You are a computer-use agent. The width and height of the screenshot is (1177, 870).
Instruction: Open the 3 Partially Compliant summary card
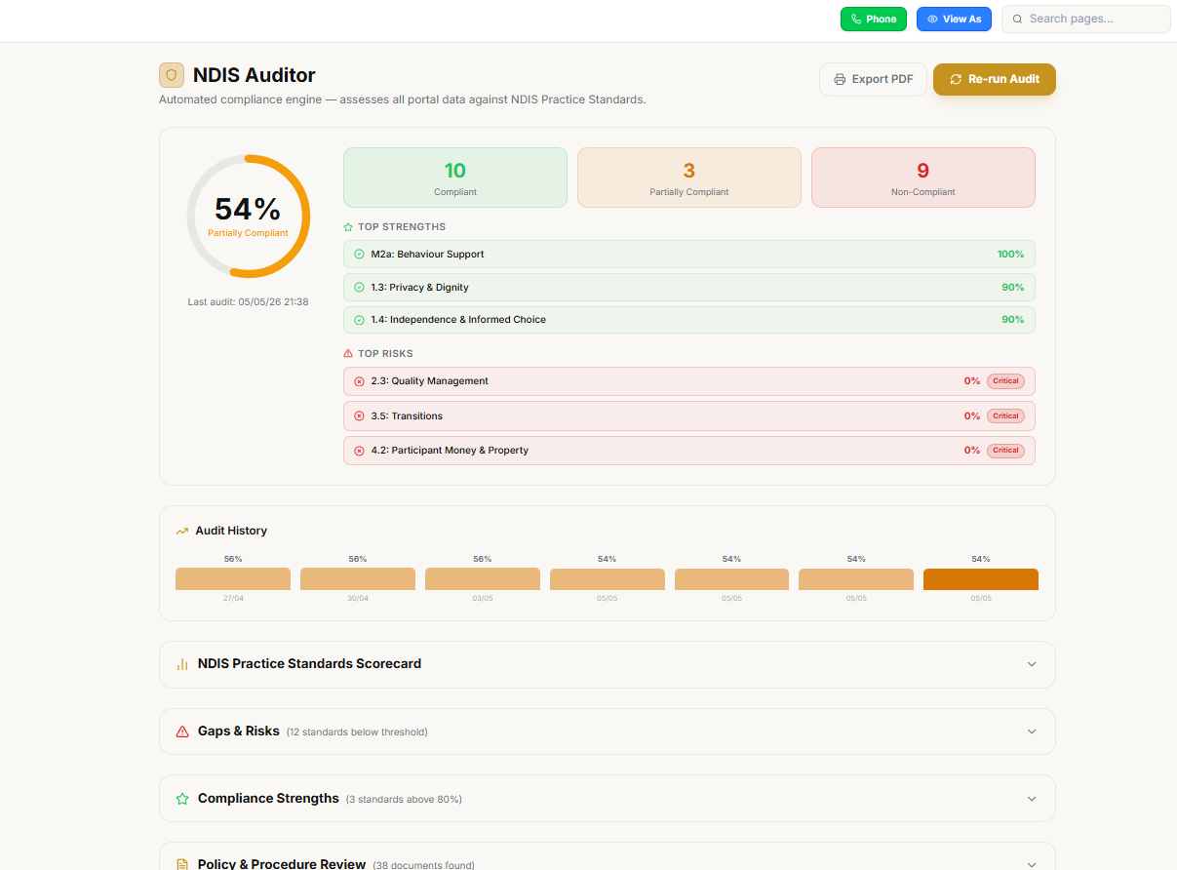[x=689, y=178]
